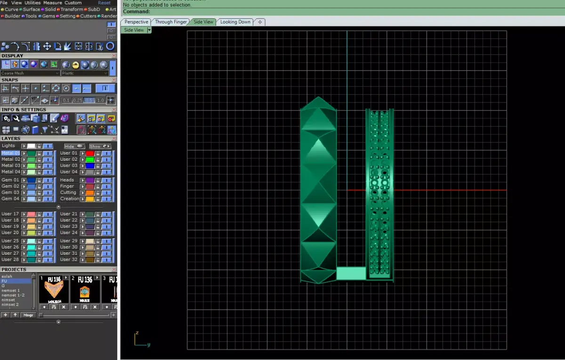Toggle visibility switch for Metal 01 layer
The image size is (565, 360).
(x=48, y=153)
